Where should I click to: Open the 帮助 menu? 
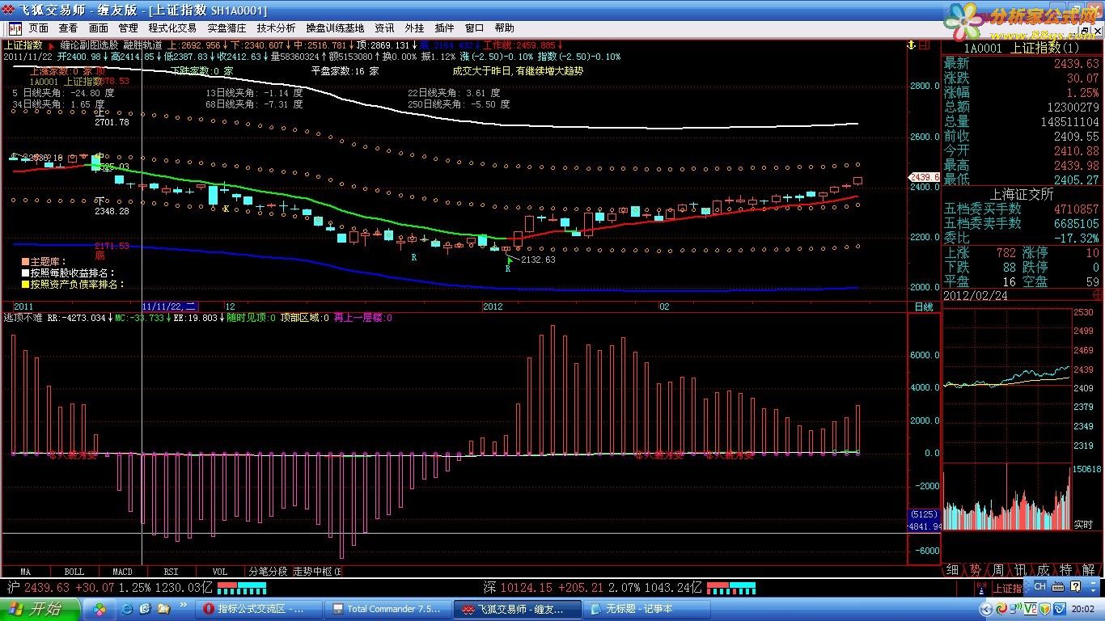click(504, 27)
